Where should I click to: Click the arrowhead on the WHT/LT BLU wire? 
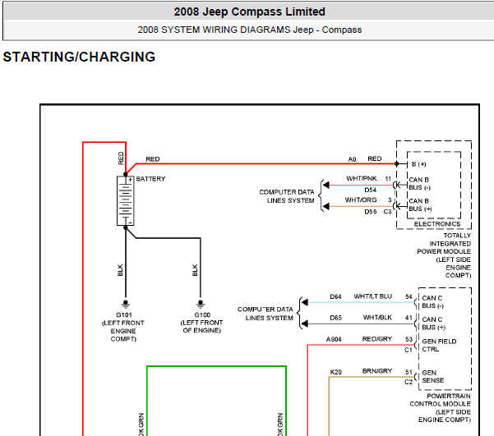click(304, 302)
